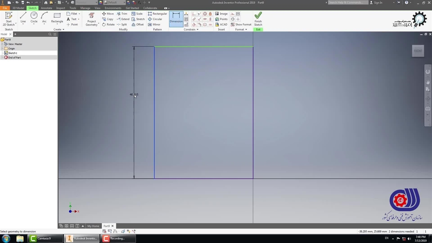Click the FRONT face of ViewCube
Image resolution: width=432 pixels, height=243 pixels.
(418, 51)
